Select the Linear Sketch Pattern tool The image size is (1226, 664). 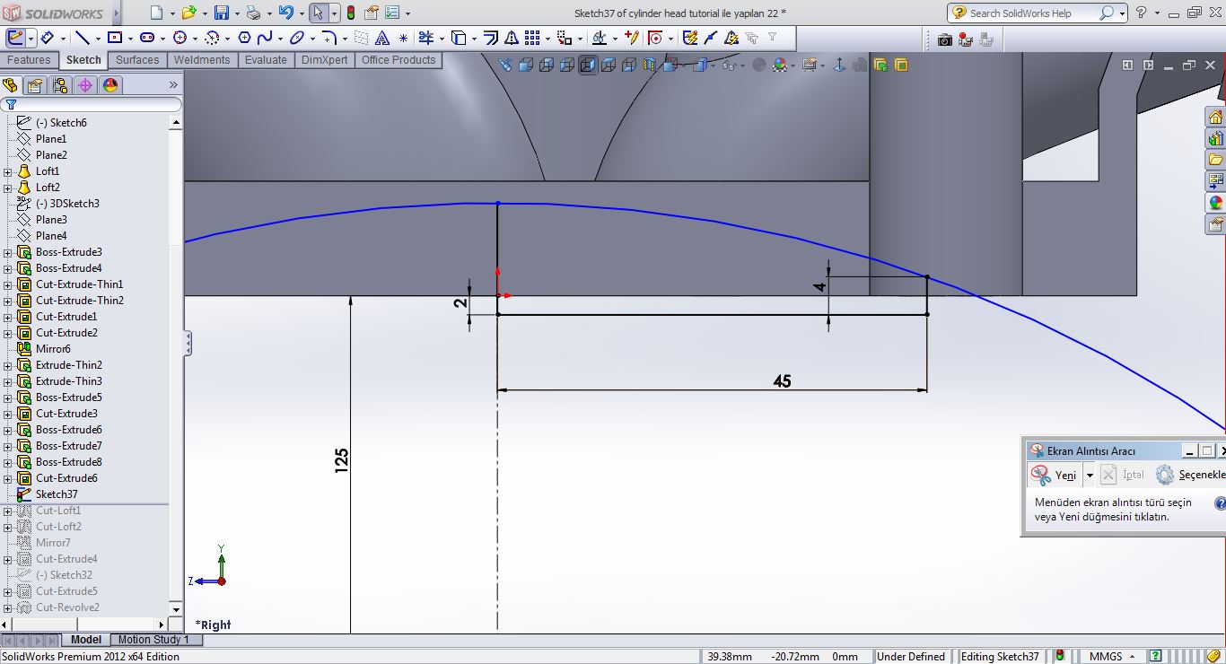click(x=532, y=38)
